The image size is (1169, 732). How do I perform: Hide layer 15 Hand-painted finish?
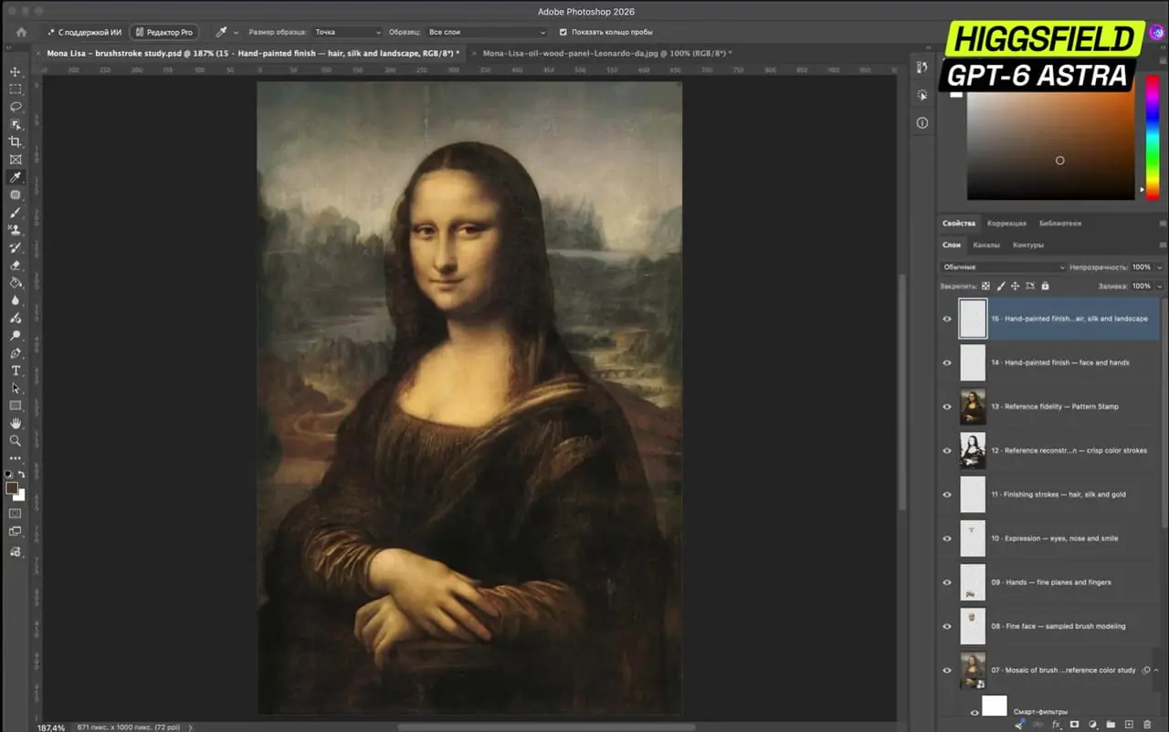(947, 319)
